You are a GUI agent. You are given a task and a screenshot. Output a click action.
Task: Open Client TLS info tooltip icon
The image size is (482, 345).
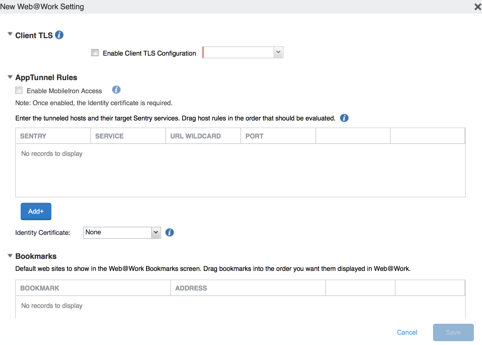(59, 35)
